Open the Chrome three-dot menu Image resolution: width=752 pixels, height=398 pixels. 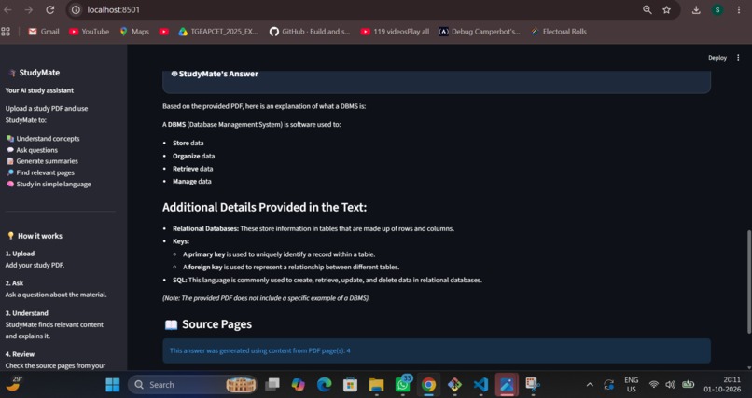point(739,9)
